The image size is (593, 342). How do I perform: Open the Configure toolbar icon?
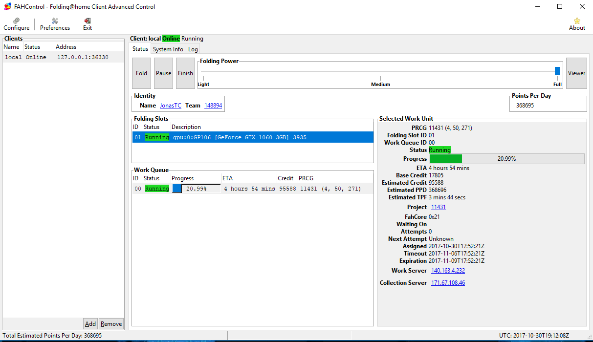[17, 21]
